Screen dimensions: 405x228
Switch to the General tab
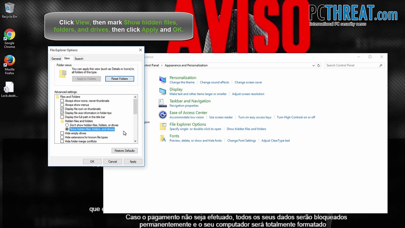point(56,59)
